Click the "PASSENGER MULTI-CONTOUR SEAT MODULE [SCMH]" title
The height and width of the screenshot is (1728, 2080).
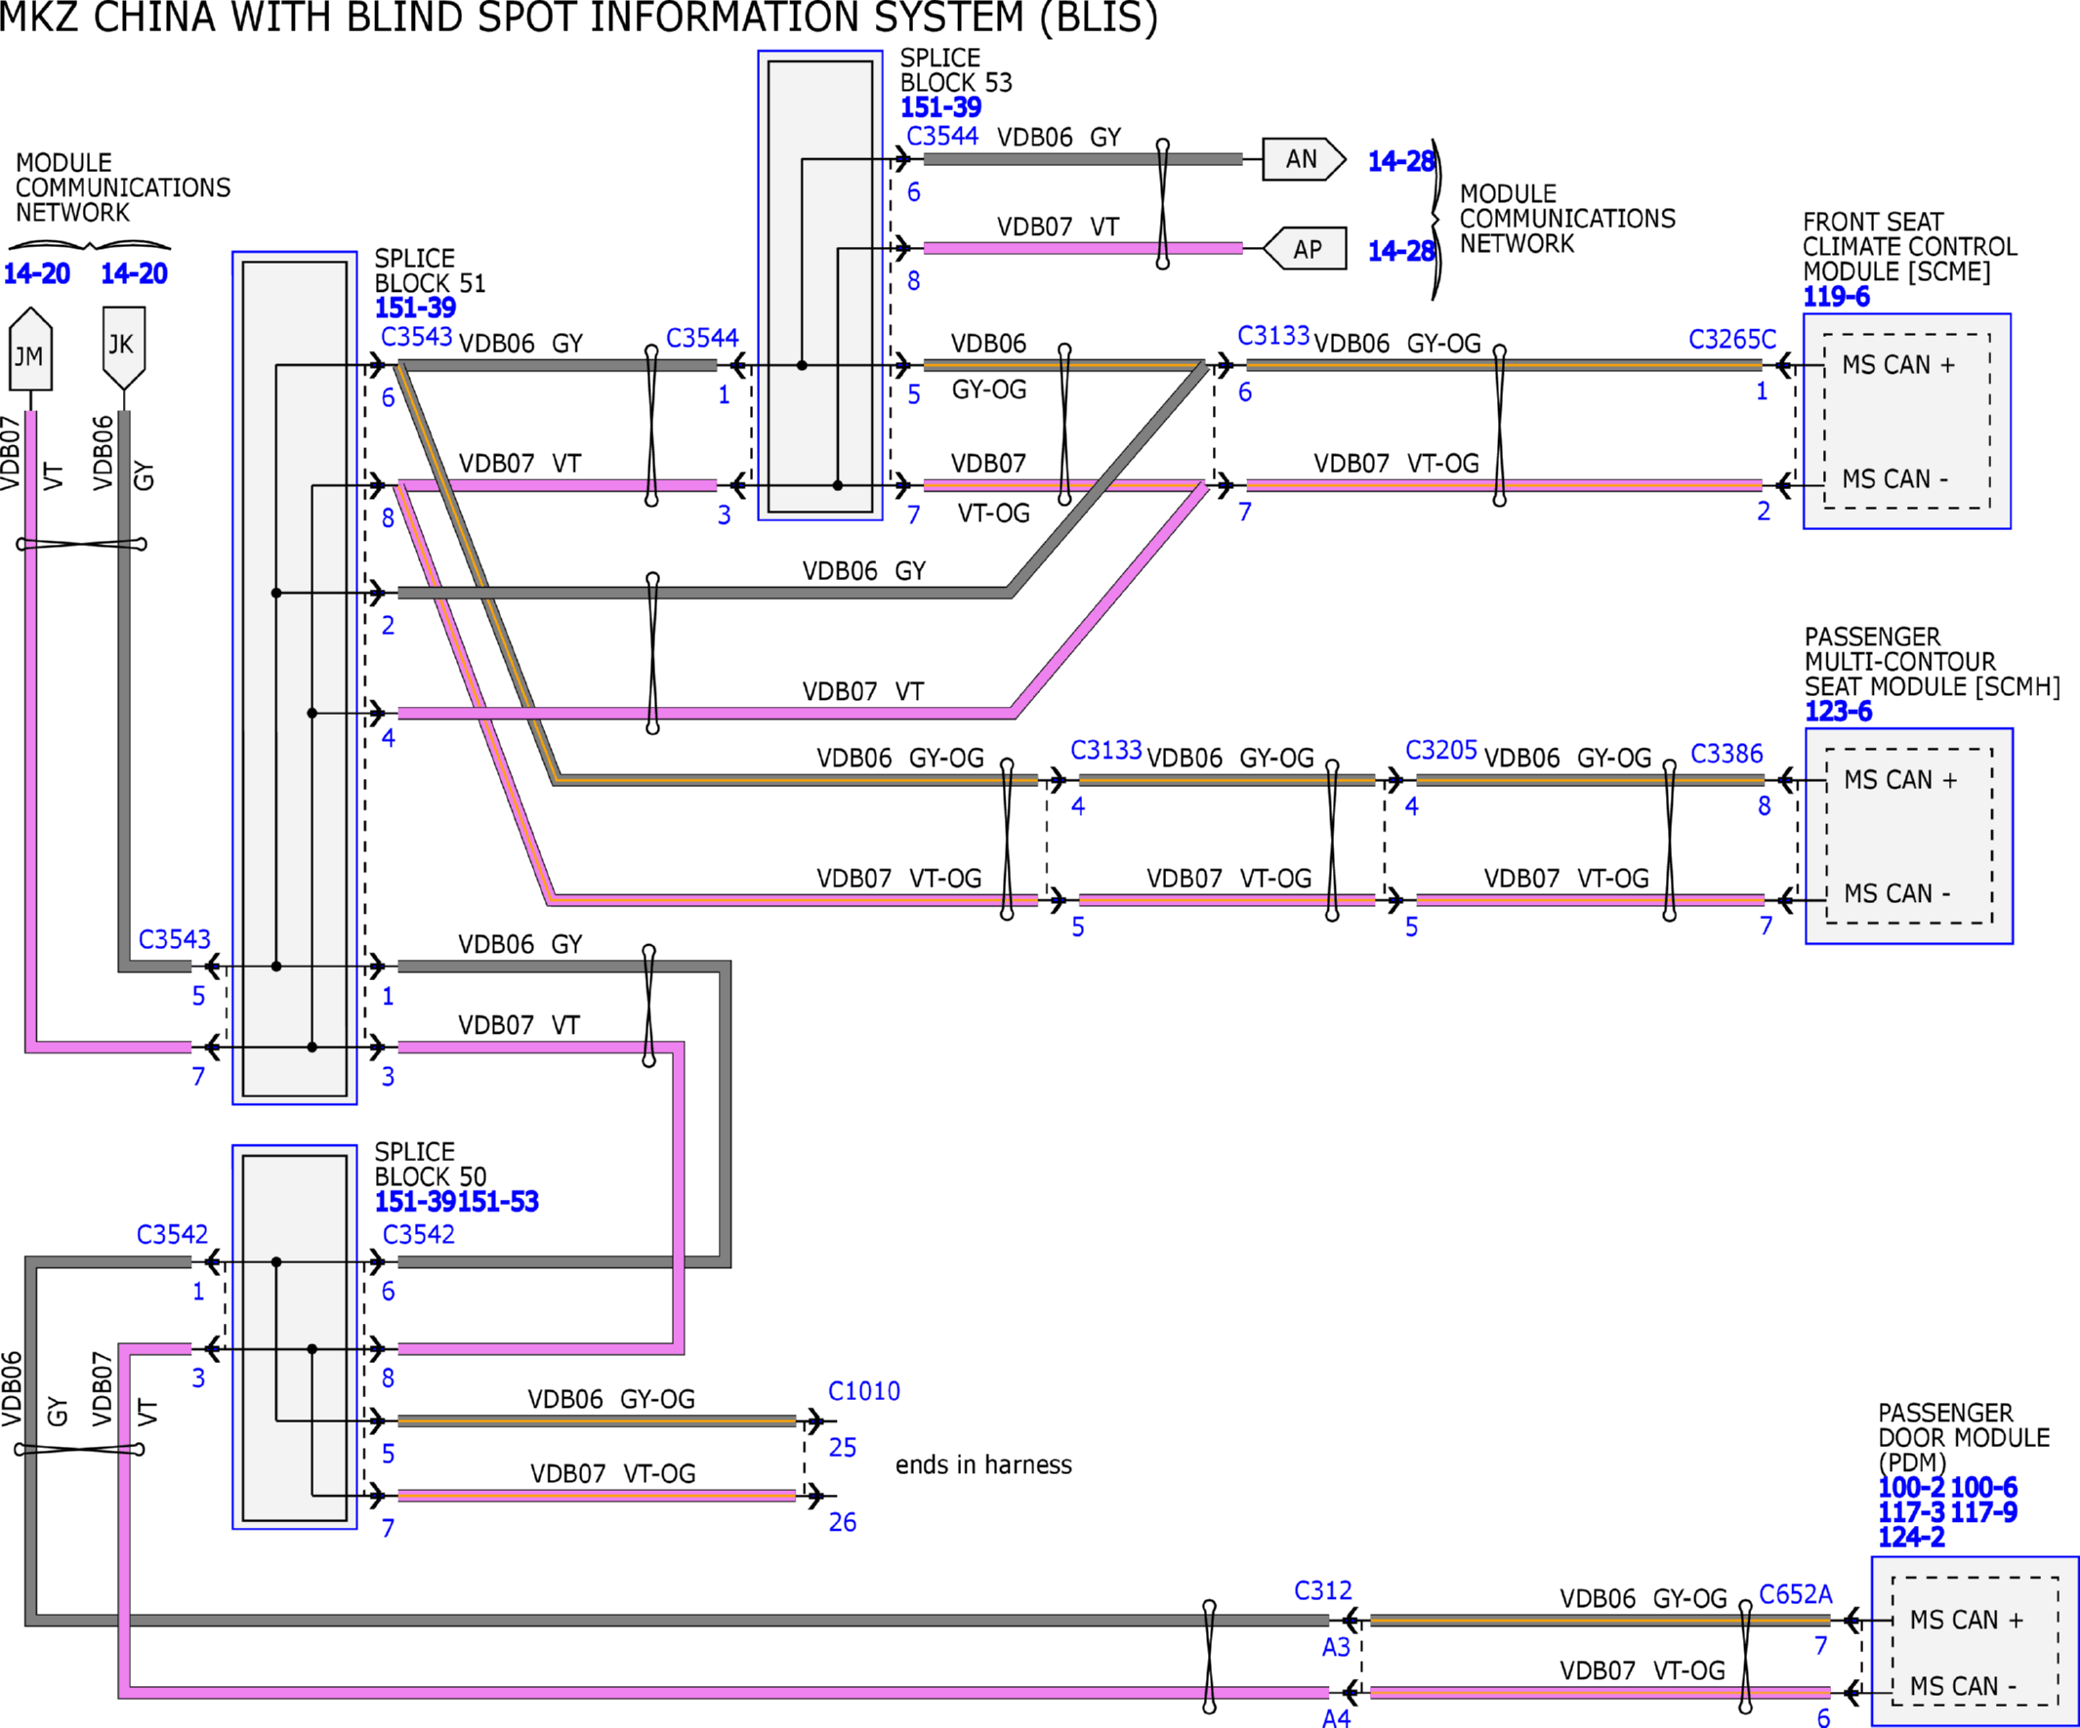click(1933, 662)
